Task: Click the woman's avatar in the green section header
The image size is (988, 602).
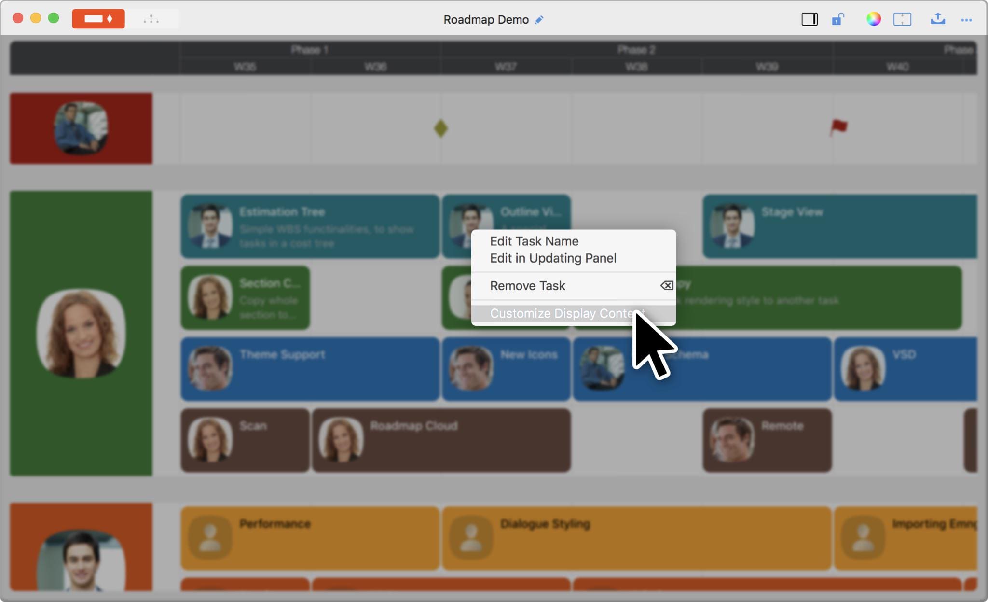Action: (x=81, y=333)
